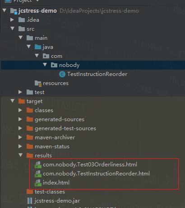Expand the test folder arrow
This screenshot has height=208, width=185.
[x=20, y=92]
